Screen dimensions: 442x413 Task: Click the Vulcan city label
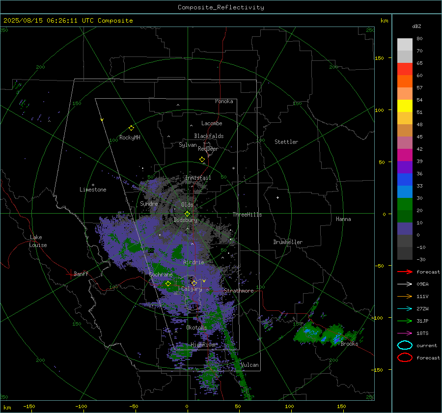[x=250, y=365]
